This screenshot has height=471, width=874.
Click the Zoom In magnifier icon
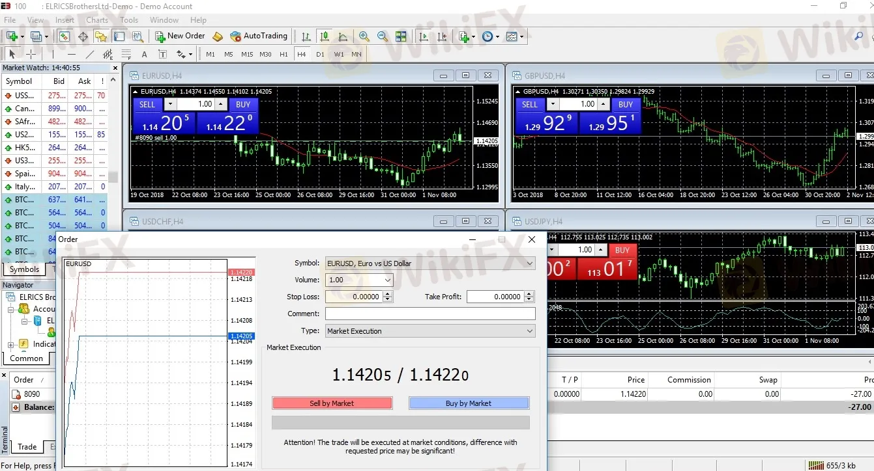(364, 36)
